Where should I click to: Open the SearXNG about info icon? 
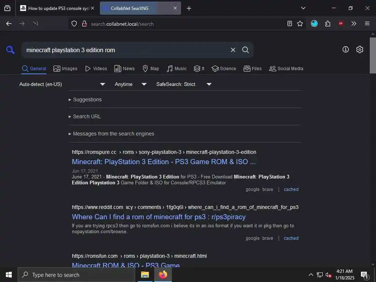point(346,50)
